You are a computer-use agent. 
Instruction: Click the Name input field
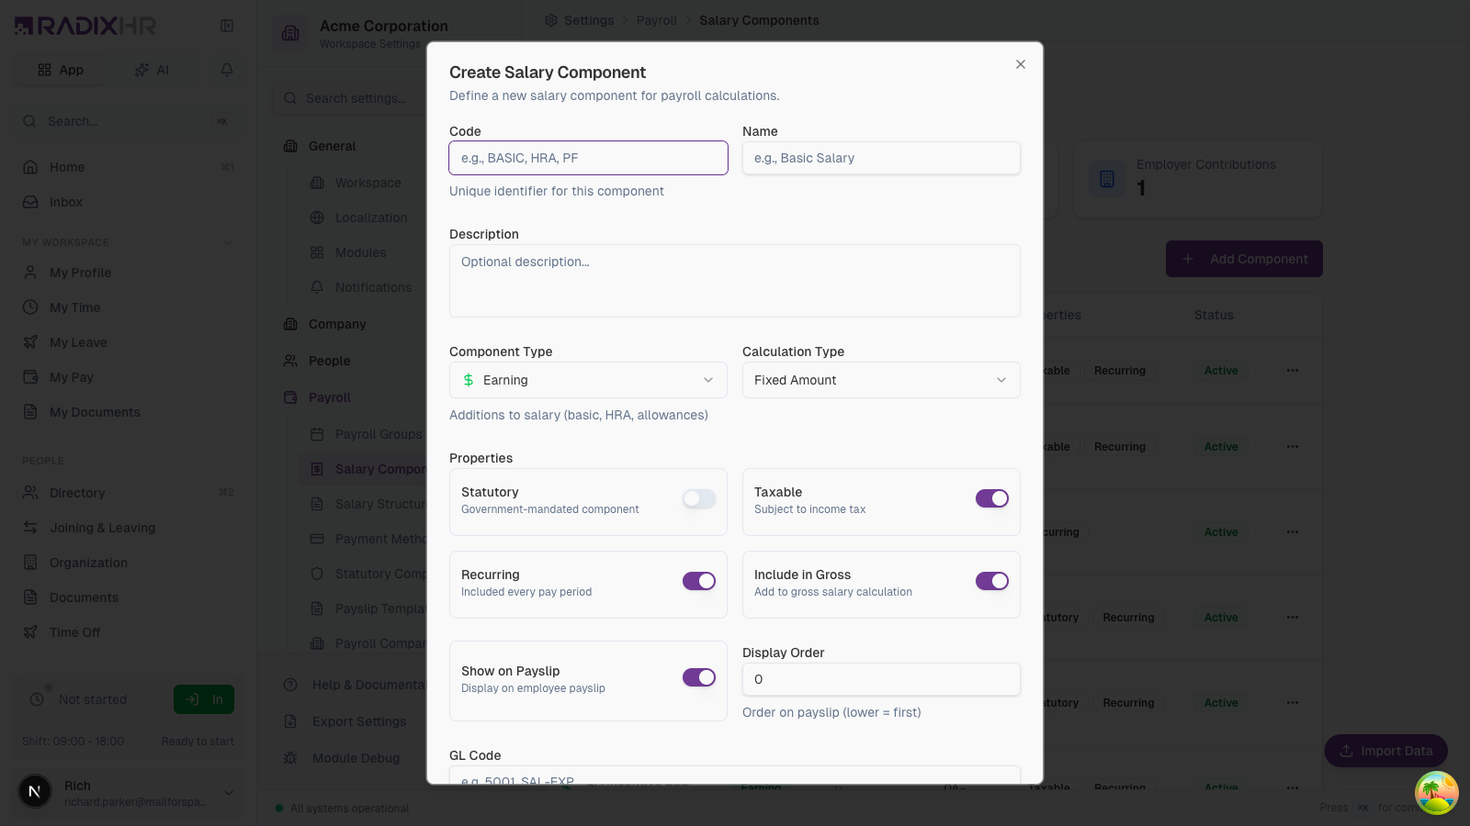point(881,158)
